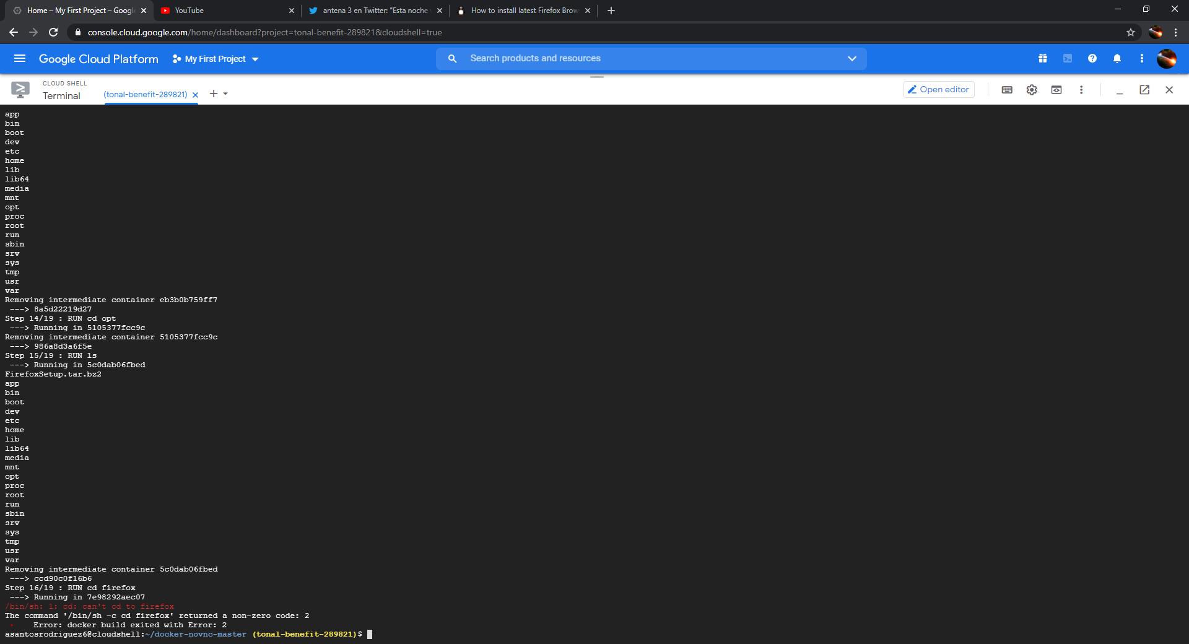The image size is (1189, 644).
Task: Open the Help question mark icon
Action: 1092,58
